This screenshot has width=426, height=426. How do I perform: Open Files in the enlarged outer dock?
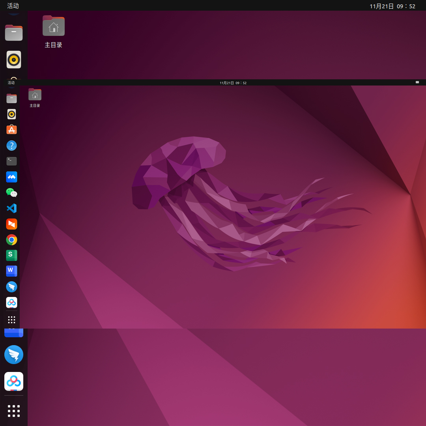pos(13,33)
